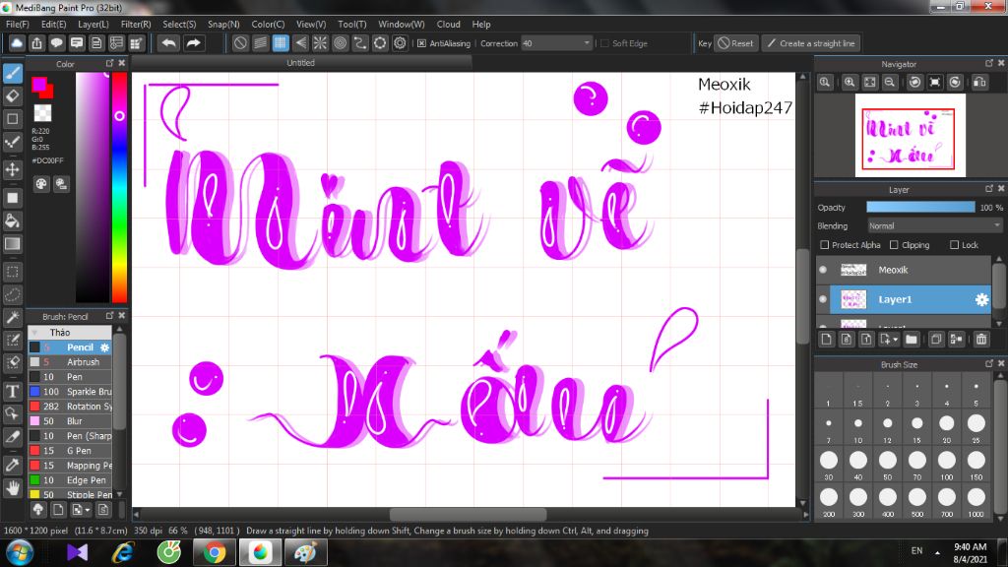Hide the Meoxik layer
Image resolution: width=1008 pixels, height=567 pixels.
(823, 270)
